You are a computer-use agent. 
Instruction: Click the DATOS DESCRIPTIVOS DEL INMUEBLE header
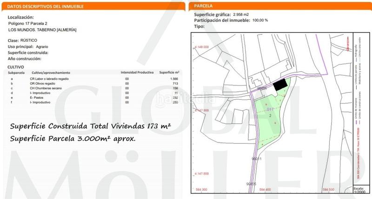pos(38,6)
